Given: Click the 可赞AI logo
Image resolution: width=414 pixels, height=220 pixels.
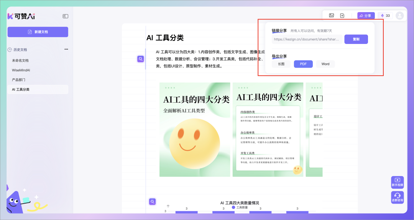Looking at the screenshot, I should pyautogui.click(x=21, y=16).
